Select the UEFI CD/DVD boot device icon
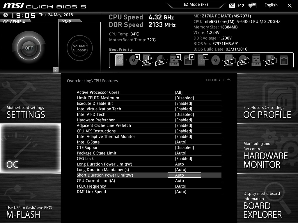Image resolution: width=298 pixels, height=223 pixels. (134, 60)
